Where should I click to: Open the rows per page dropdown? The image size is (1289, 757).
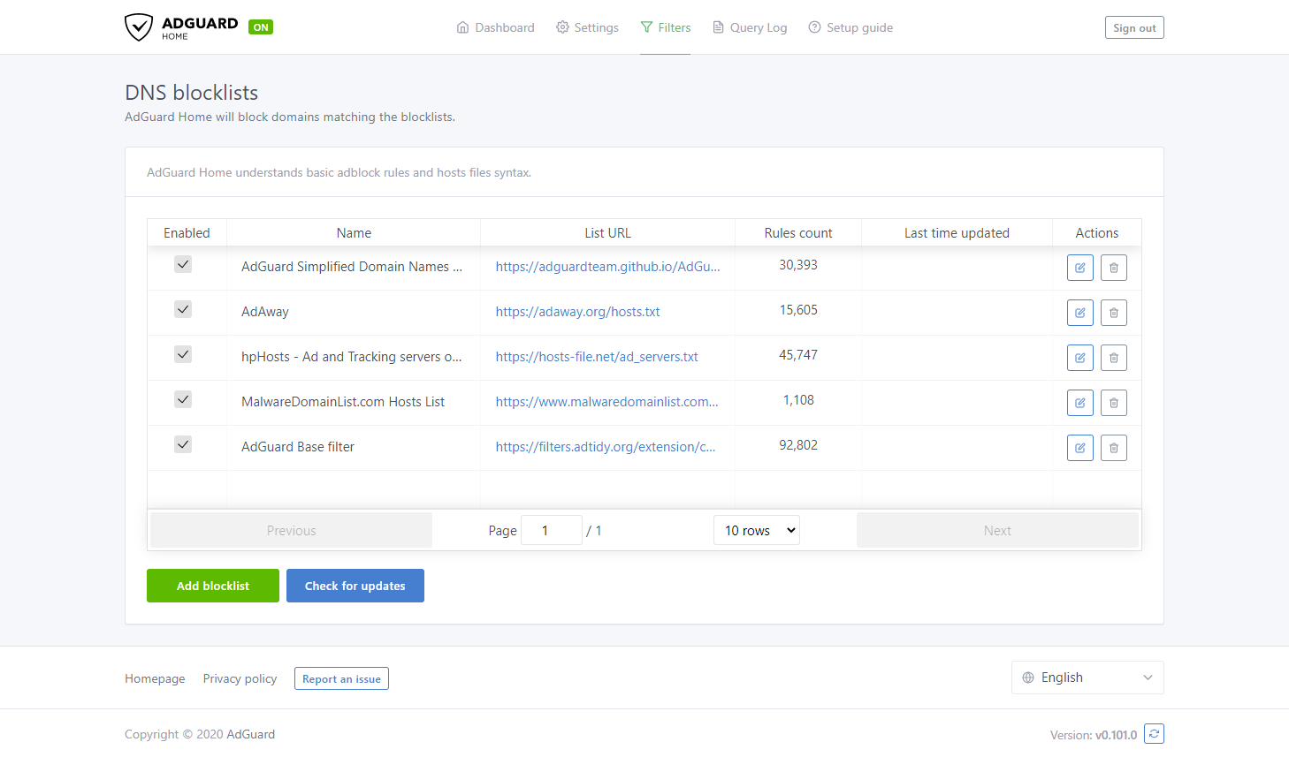tap(757, 530)
